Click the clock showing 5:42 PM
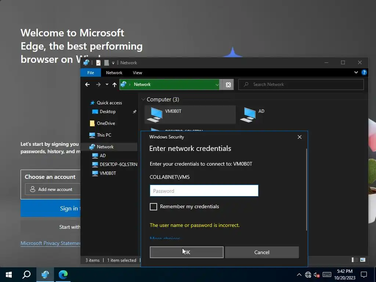Viewport: 376px width, 282px height. [x=345, y=271]
